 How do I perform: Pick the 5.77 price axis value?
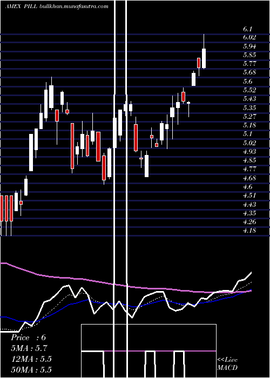pyautogui.click(x=249, y=64)
